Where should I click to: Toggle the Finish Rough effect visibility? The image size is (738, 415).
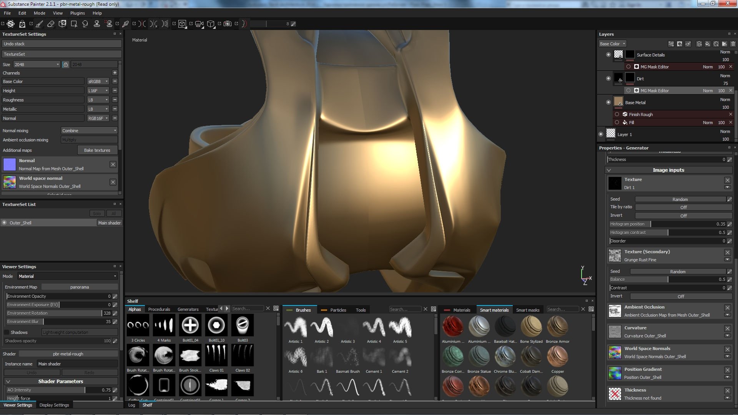617,114
